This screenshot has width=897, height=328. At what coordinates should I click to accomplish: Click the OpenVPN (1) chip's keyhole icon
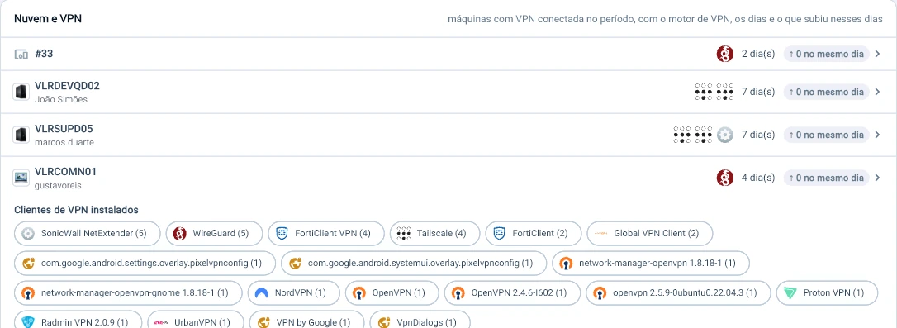pos(359,293)
